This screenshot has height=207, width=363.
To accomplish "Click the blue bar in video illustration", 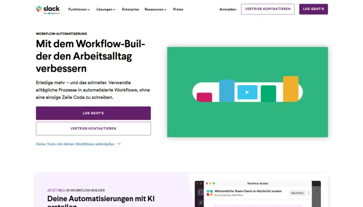I will click(x=227, y=91).
